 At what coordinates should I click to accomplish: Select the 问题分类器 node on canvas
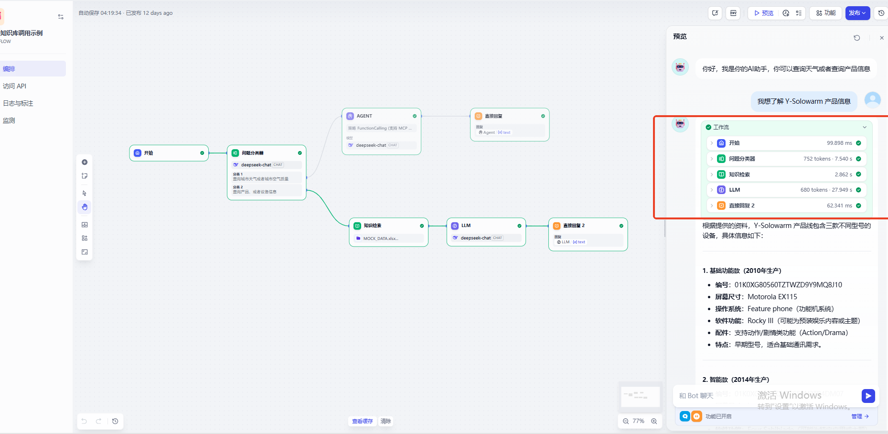tap(266, 153)
